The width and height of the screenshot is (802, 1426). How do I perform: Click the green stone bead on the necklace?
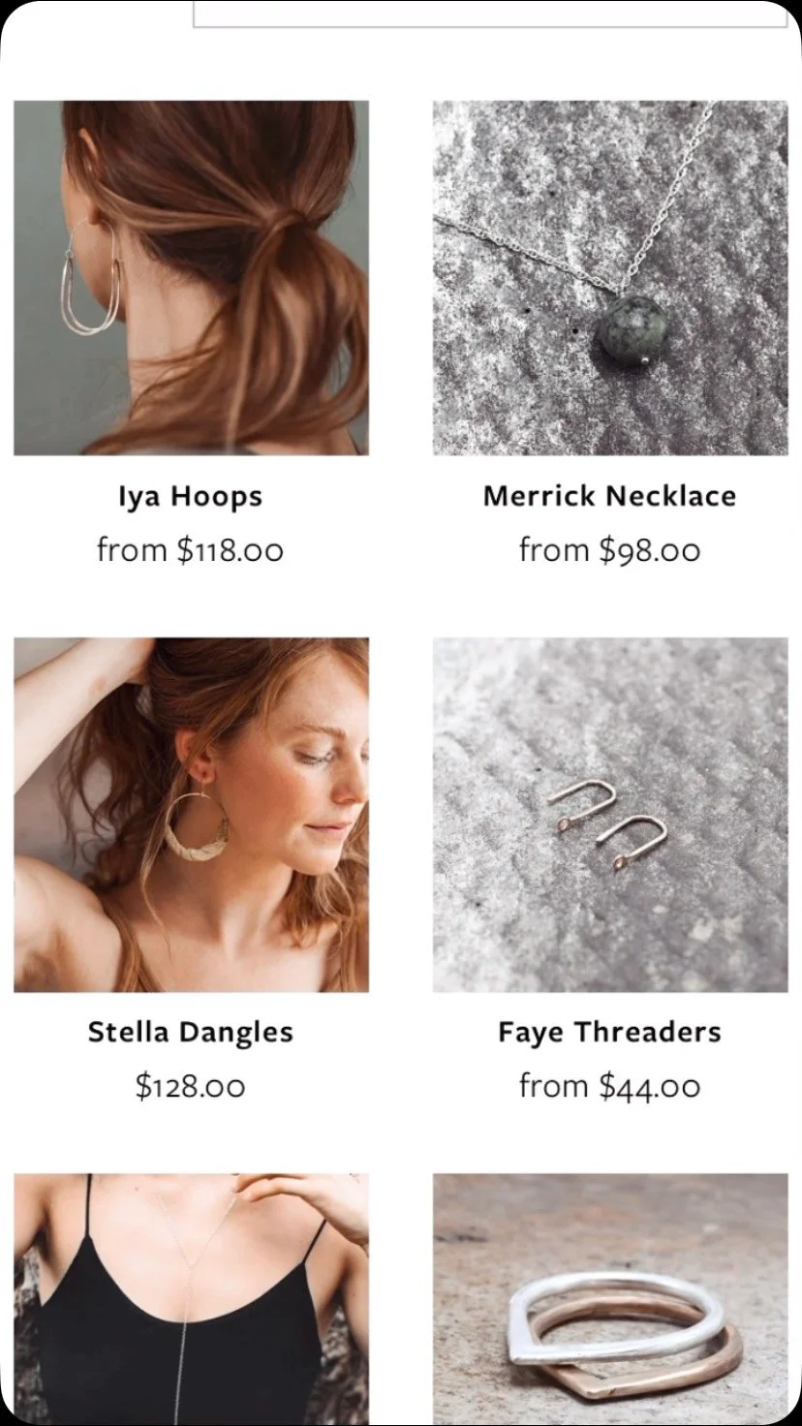click(632, 329)
